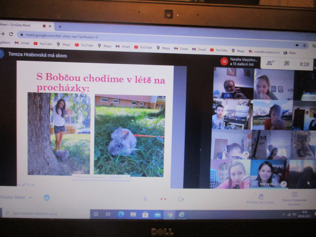The height and width of the screenshot is (237, 316).
Task: Open the Mail app from the taskbar
Action: pyautogui.click(x=157, y=215)
